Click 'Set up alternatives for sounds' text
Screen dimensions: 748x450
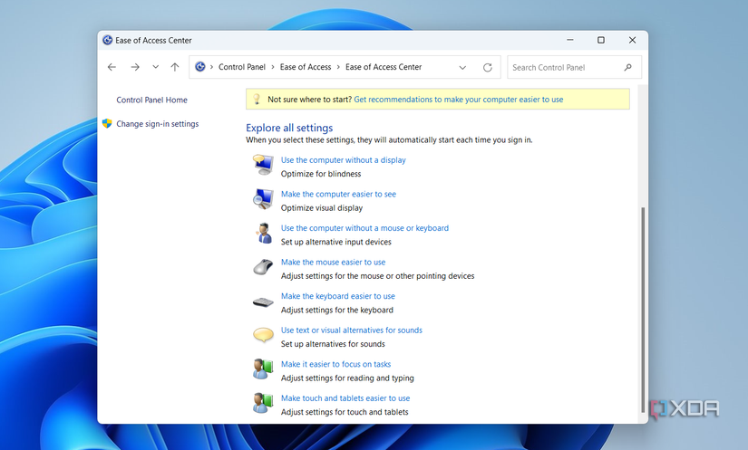point(333,344)
